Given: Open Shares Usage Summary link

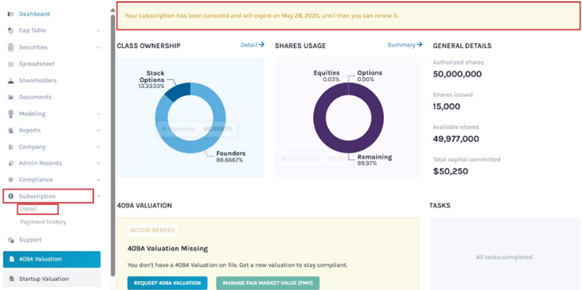Looking at the screenshot, I should click(x=405, y=45).
